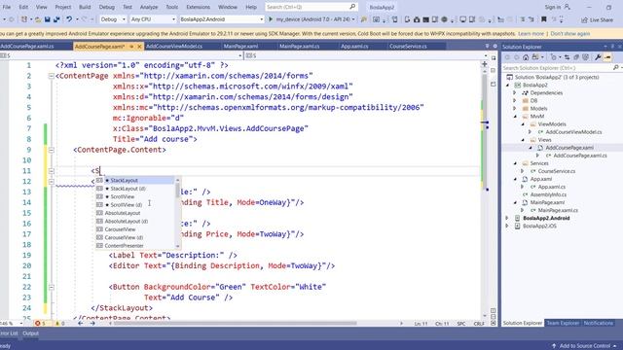Click the red error count icon

[38, 324]
